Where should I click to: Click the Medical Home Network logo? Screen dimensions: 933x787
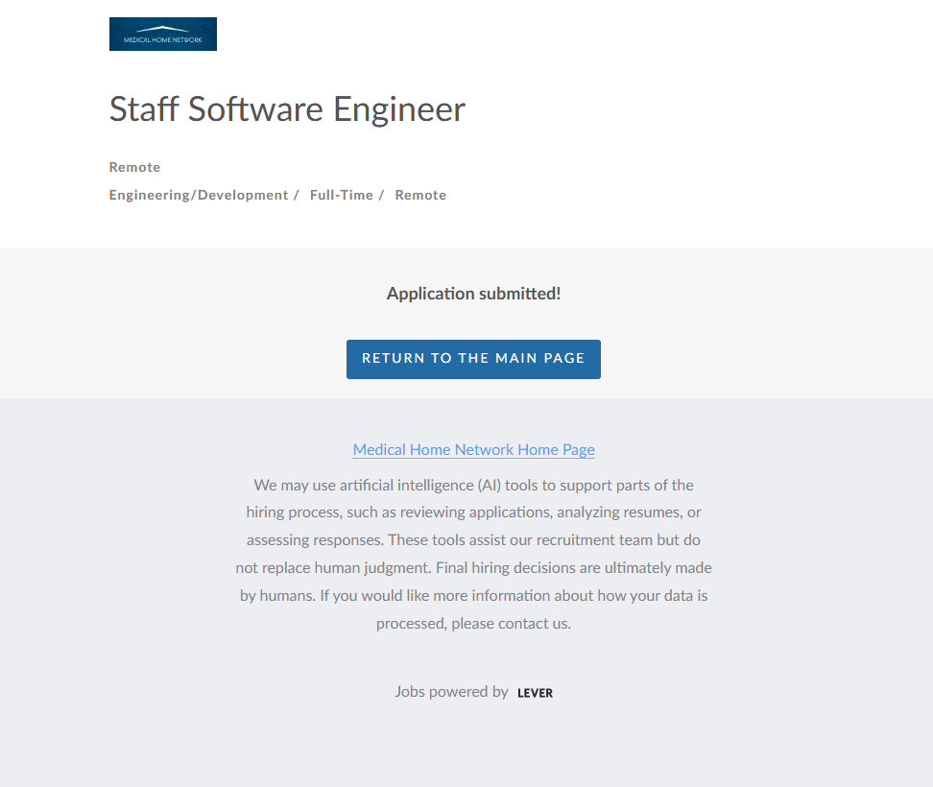[163, 34]
